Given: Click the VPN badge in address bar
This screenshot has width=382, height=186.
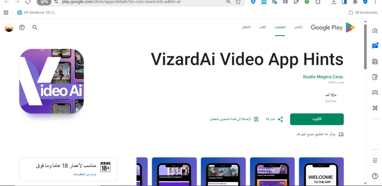Looking at the screenshot, I should click(x=44, y=2).
